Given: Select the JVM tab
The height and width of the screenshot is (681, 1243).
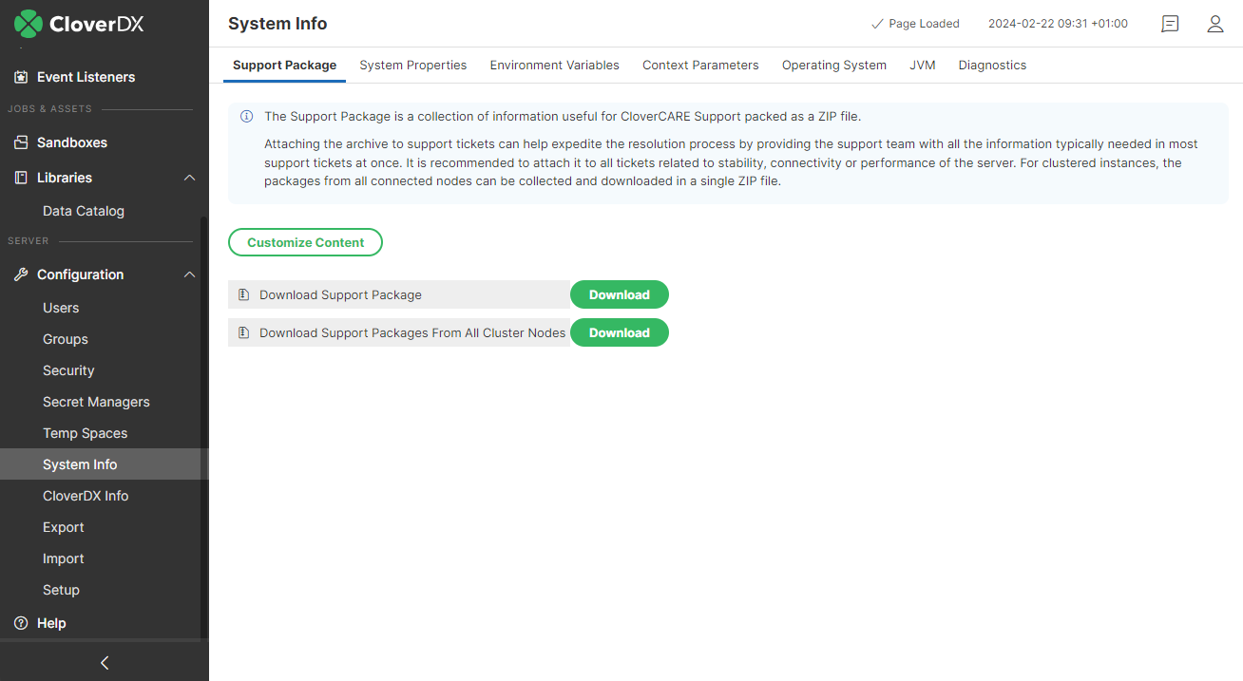Looking at the screenshot, I should pos(922,65).
